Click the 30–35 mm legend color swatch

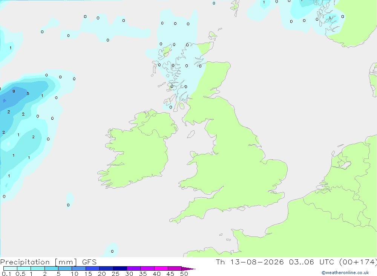(x=133, y=268)
